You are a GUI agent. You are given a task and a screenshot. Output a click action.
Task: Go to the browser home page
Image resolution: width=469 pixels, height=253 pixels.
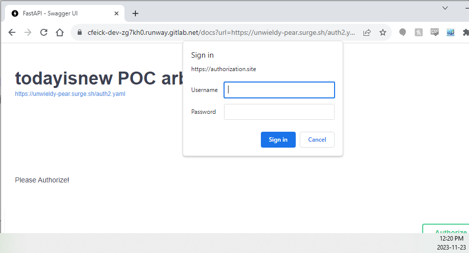pos(60,32)
